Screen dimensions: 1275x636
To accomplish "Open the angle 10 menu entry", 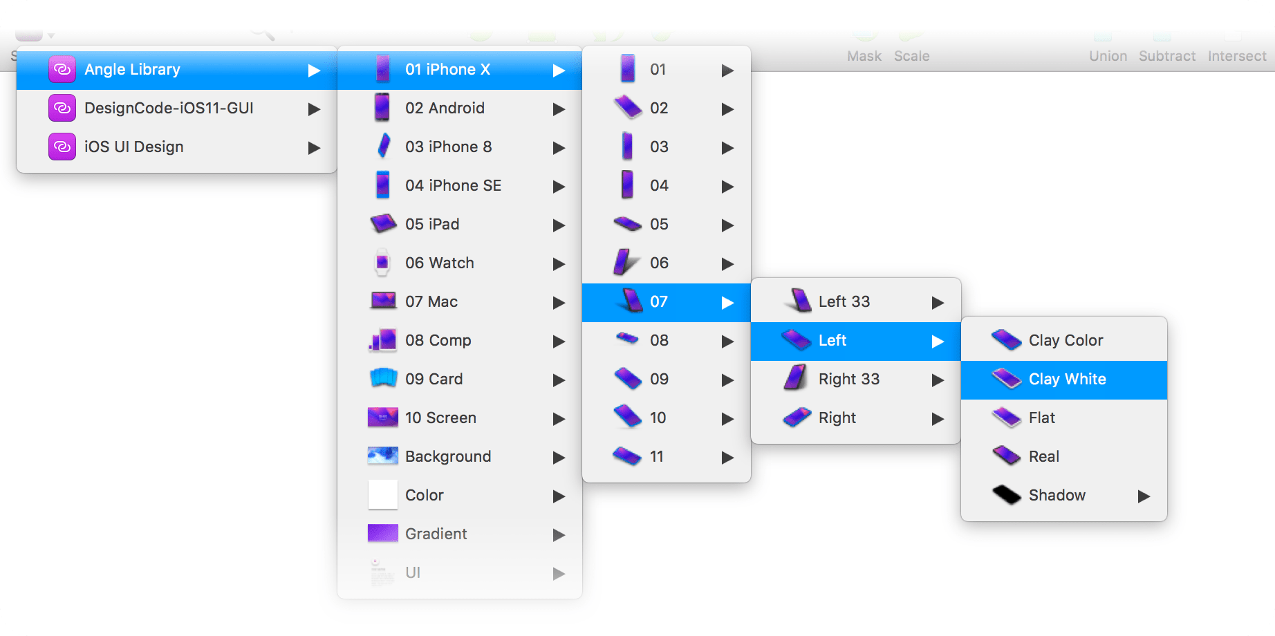I will pos(667,418).
